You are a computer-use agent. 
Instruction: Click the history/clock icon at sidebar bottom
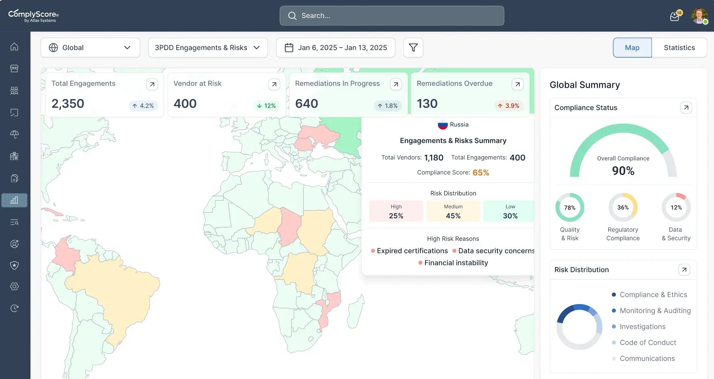[14, 308]
